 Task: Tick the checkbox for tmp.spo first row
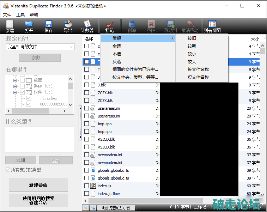(87, 124)
